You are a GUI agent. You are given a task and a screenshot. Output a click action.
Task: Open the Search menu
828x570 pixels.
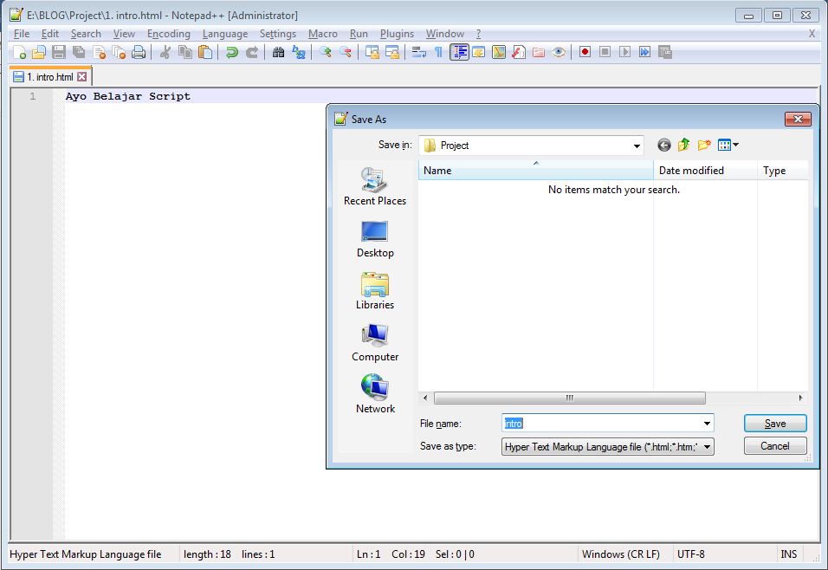click(x=86, y=34)
